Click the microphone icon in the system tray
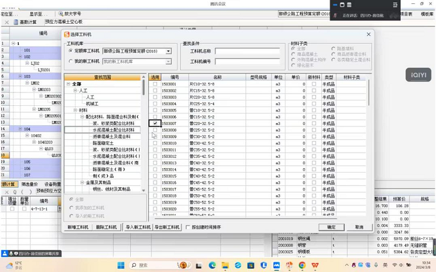This screenshot has height=272, width=436. [376, 265]
